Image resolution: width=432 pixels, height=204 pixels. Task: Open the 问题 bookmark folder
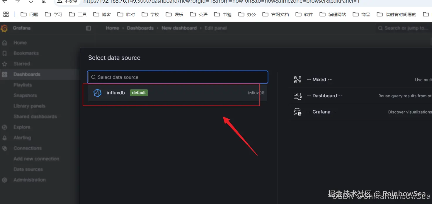pyautogui.click(x=30, y=14)
